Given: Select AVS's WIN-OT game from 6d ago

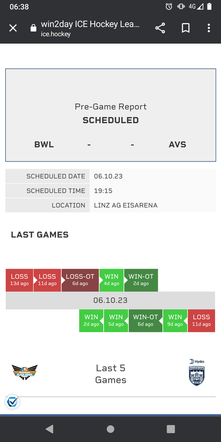Looking at the screenshot, I should (145, 321).
